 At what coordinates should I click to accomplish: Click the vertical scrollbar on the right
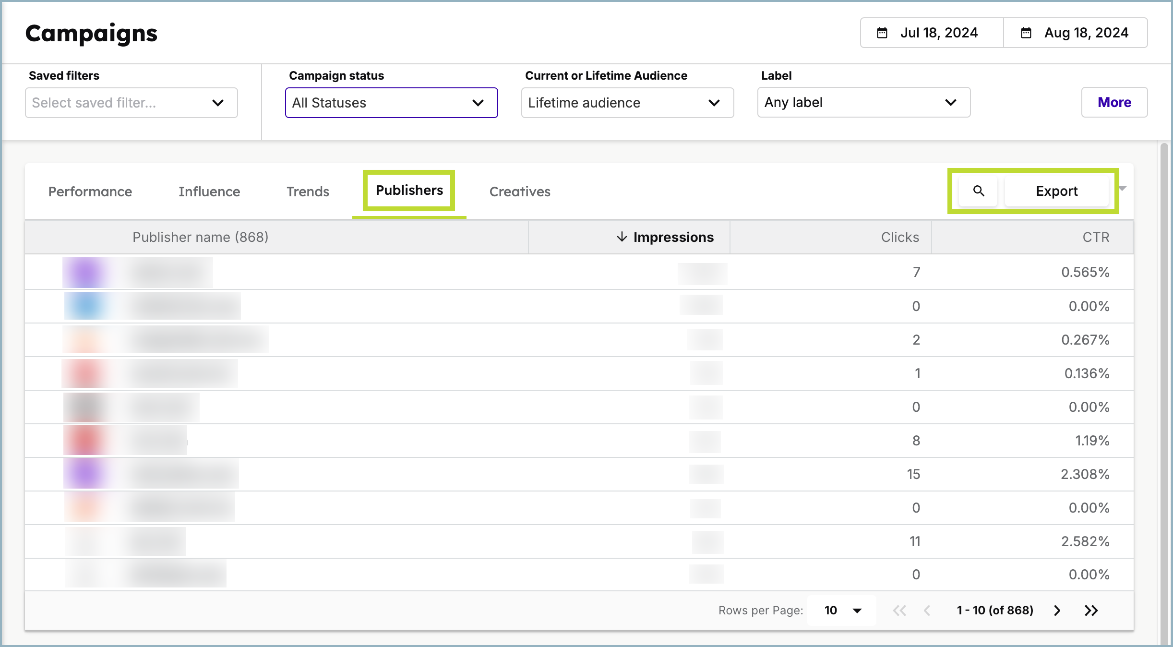pos(1164,394)
